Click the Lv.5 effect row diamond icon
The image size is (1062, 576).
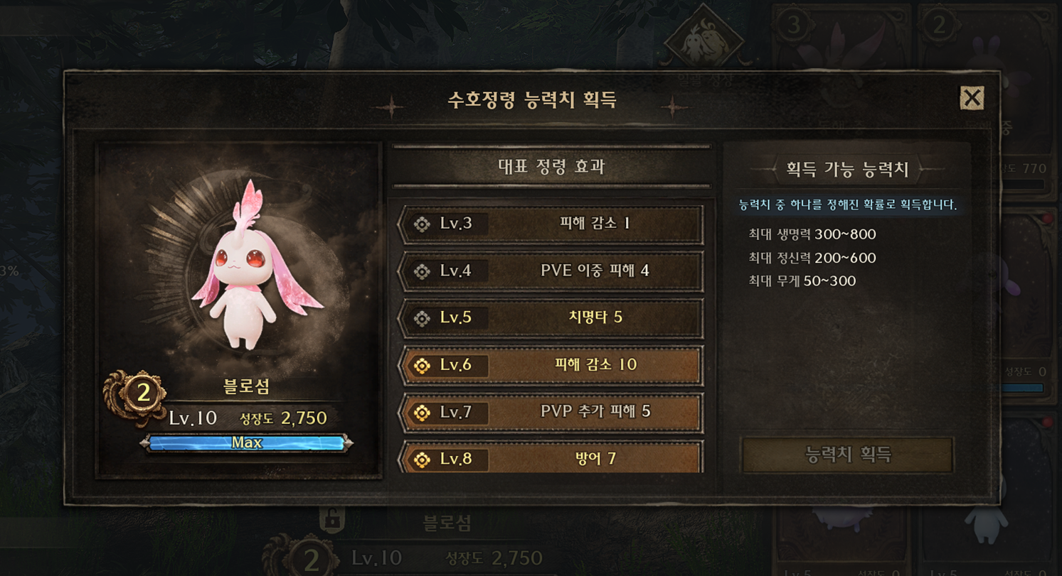click(422, 318)
